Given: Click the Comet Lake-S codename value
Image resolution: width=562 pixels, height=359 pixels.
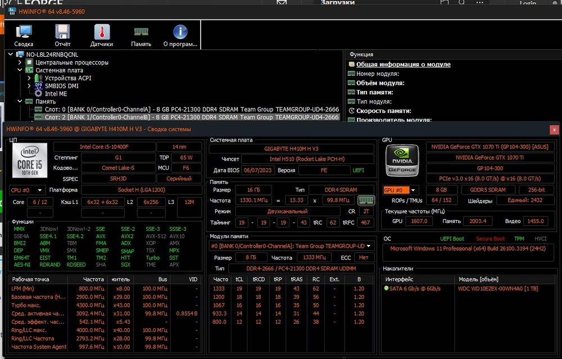Looking at the screenshot, I should (118, 167).
